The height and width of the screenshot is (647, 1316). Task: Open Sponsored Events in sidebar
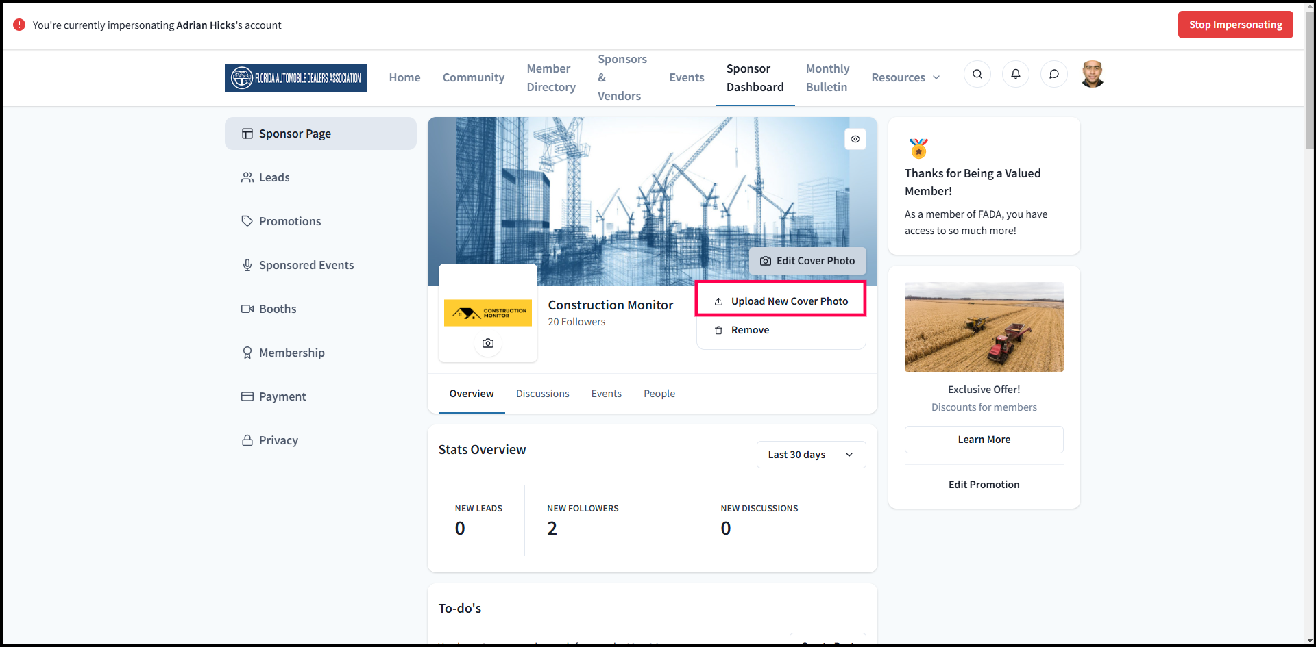(x=321, y=265)
